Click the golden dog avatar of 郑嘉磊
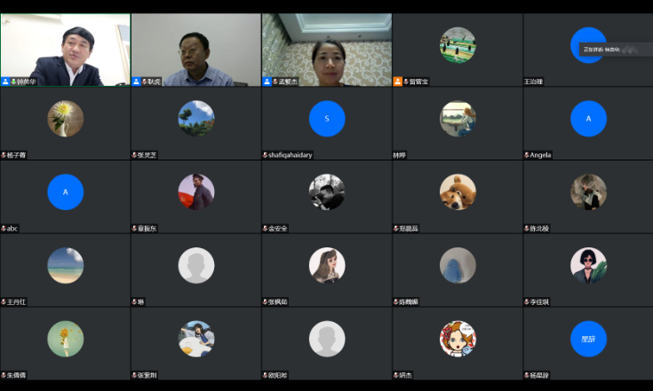 pos(458,192)
